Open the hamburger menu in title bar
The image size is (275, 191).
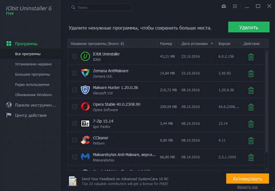point(235,6)
